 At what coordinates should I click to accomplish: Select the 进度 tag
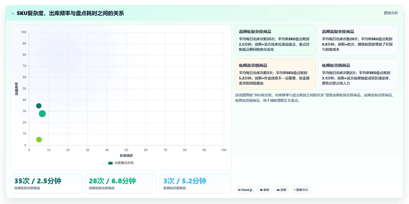[x=281, y=190]
